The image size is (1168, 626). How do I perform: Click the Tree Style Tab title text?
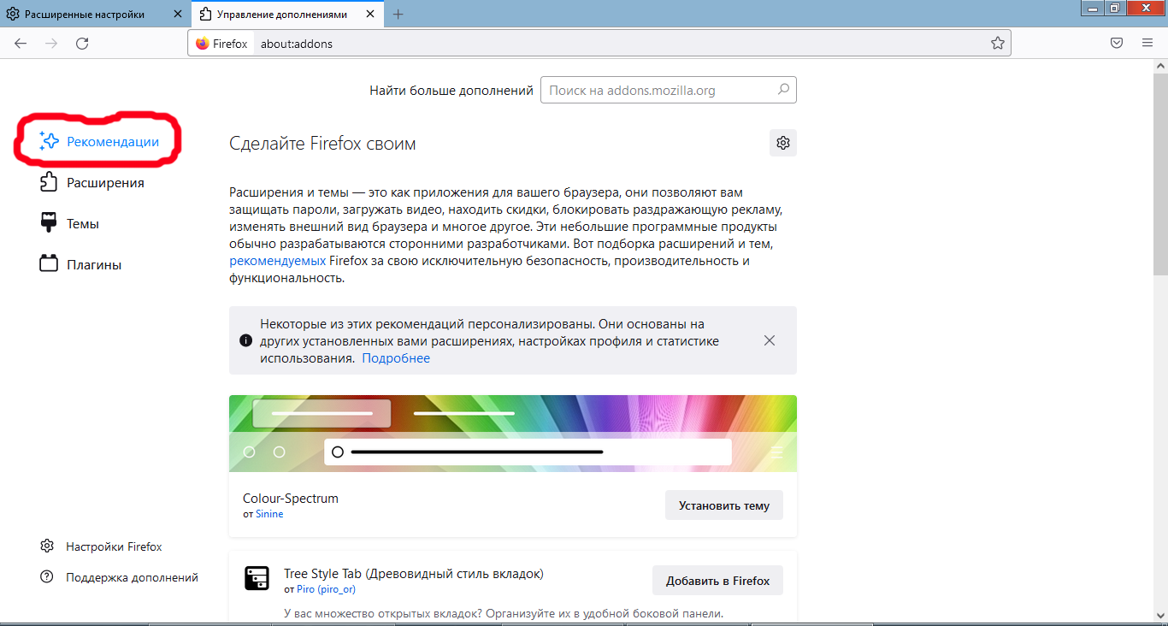414,574
